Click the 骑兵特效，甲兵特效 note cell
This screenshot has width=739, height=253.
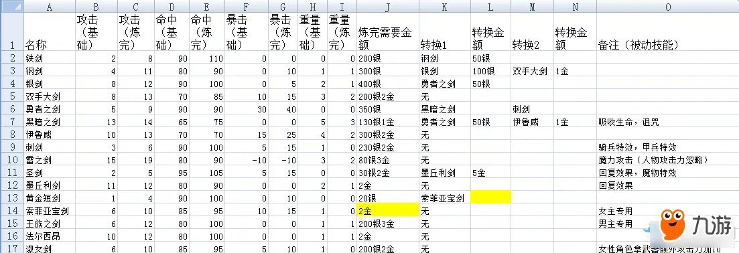click(667, 148)
